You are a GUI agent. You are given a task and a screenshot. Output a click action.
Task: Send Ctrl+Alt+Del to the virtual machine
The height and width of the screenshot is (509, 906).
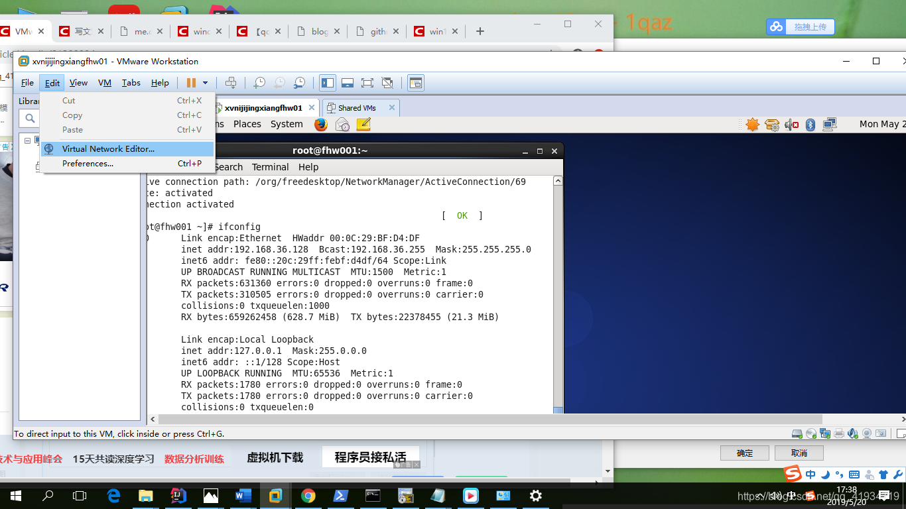click(231, 83)
